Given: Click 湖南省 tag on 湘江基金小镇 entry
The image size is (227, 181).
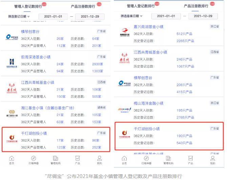Looking at the screenshot, I should click(x=102, y=108).
